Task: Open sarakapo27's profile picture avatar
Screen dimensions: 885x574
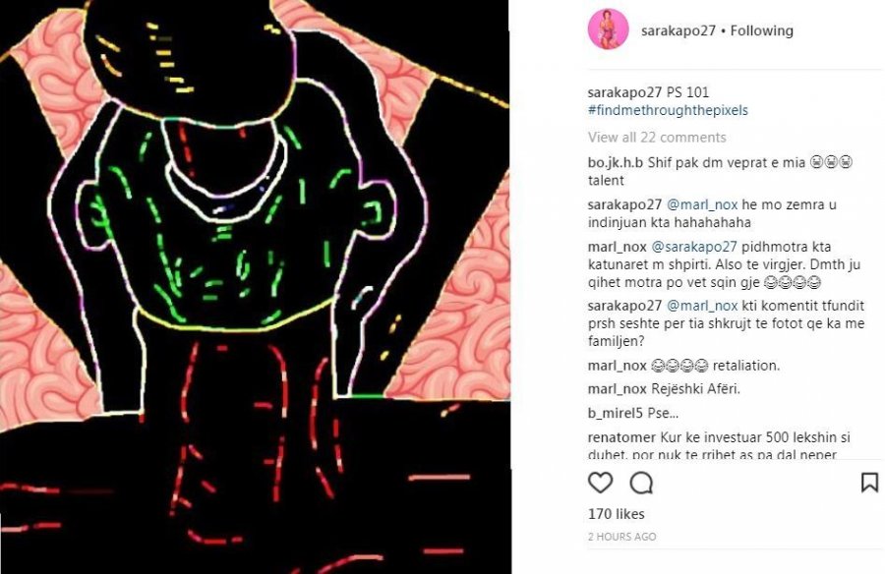Action: [608, 29]
